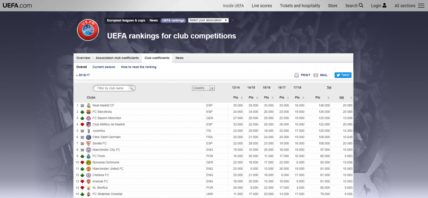The image size is (428, 198).
Task: Click FC Barcelona's green up-arrow indicator
Action: tap(82, 112)
